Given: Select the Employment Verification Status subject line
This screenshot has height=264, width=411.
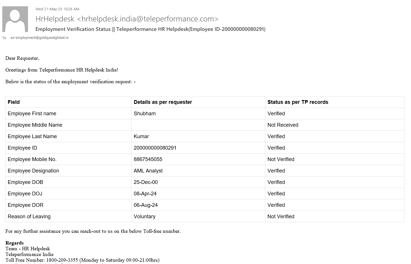Looking at the screenshot, I should [x=150, y=29].
